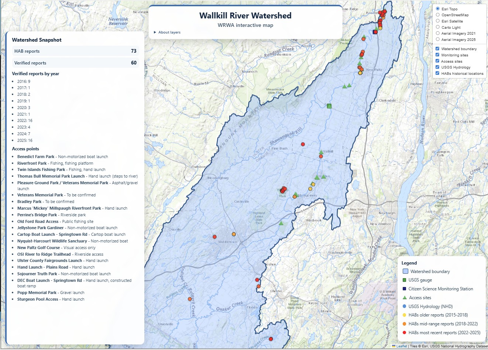Click green access triangle above Wallkill label
Screen dimensions: 488x350
321,152
